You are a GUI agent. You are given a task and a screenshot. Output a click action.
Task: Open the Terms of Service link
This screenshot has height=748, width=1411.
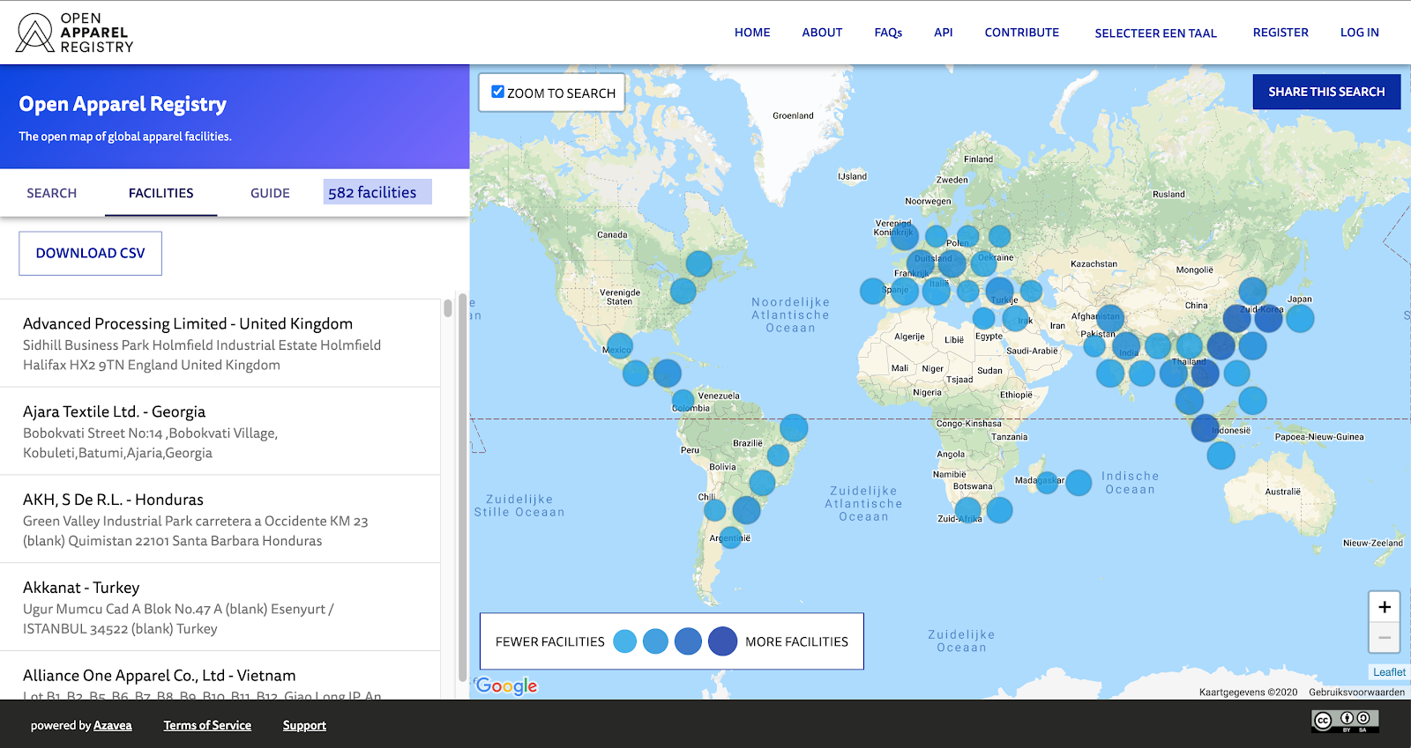tap(207, 726)
